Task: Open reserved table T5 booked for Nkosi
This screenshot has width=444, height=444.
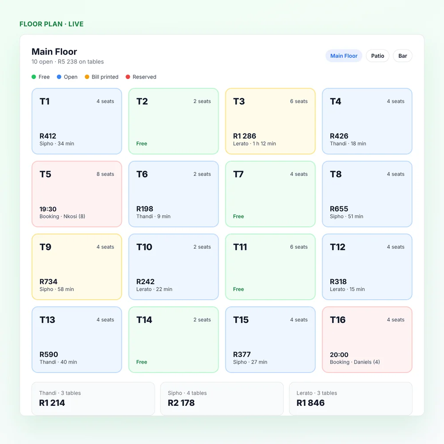Action: pos(77,194)
